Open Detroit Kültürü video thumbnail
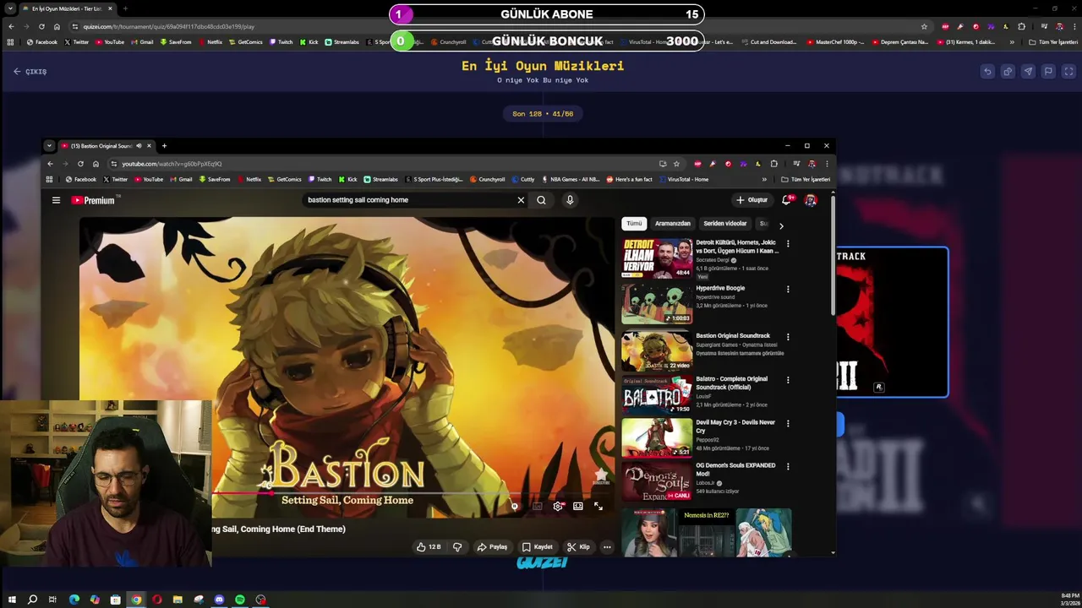 pos(657,258)
